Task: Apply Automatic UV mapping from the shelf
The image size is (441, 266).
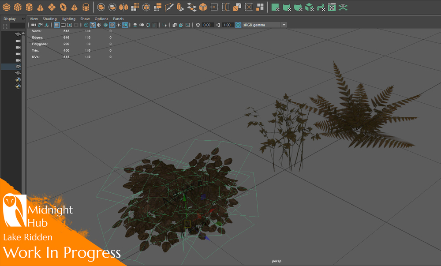Action: click(x=309, y=7)
